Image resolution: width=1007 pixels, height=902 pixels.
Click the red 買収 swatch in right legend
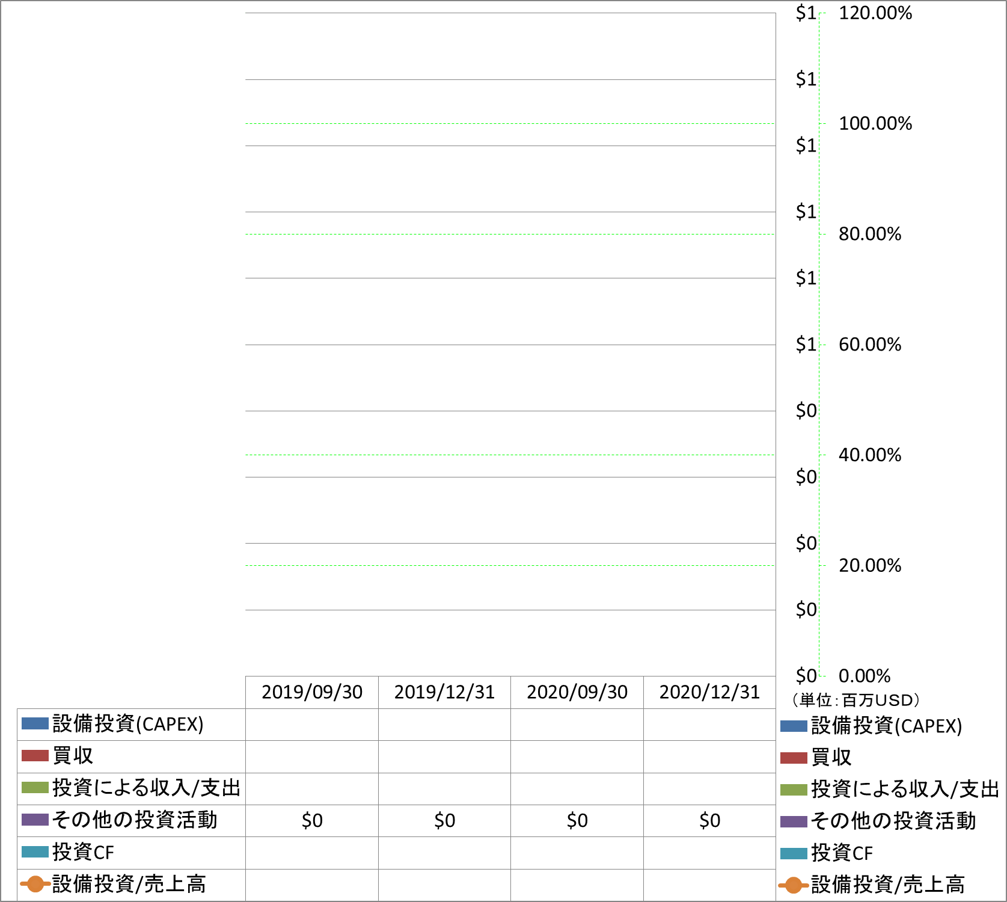pos(794,758)
